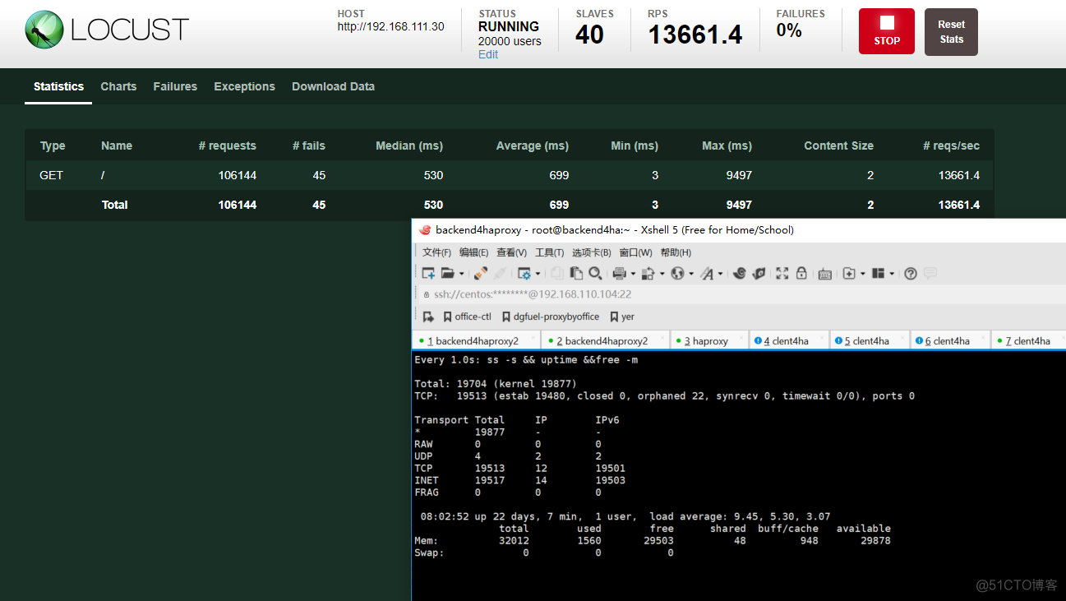Toggle Xshell full screen icon
Image resolution: width=1066 pixels, height=601 pixels.
click(782, 274)
